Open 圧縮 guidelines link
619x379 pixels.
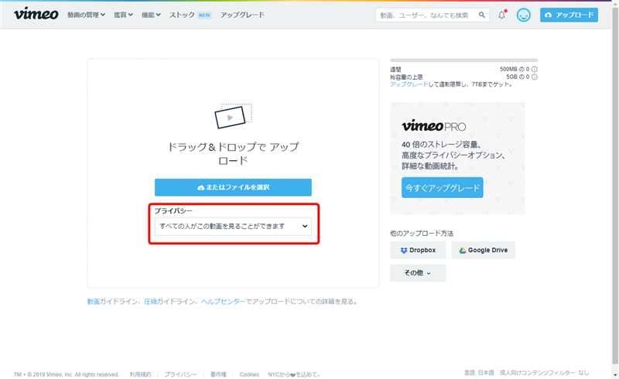[x=150, y=302]
